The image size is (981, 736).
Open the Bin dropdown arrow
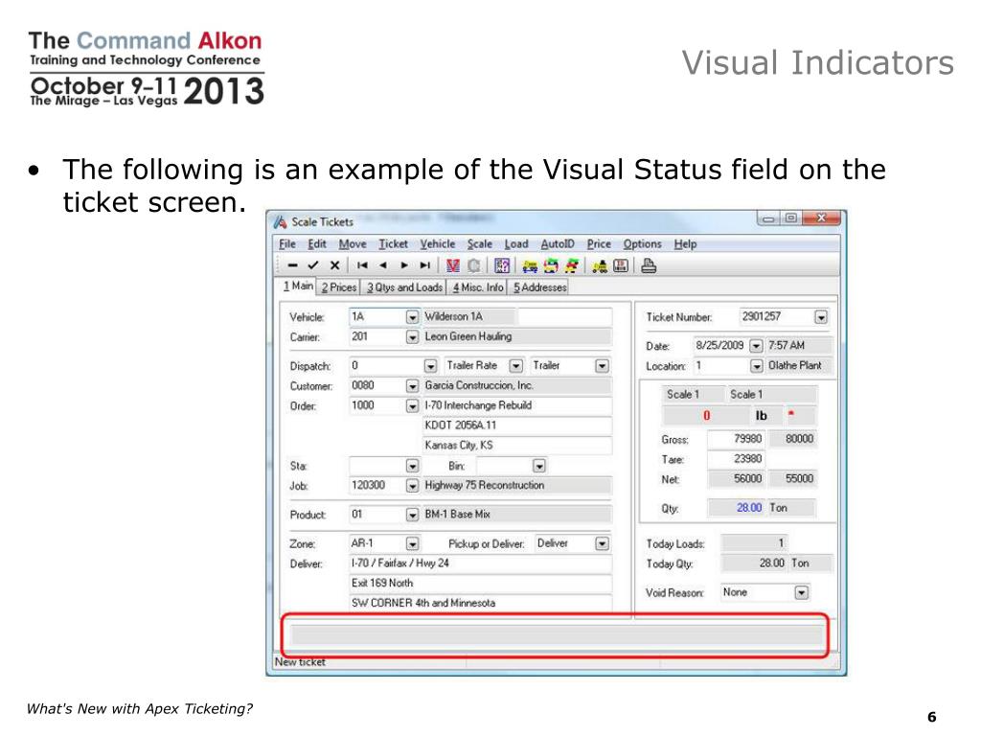(x=539, y=467)
